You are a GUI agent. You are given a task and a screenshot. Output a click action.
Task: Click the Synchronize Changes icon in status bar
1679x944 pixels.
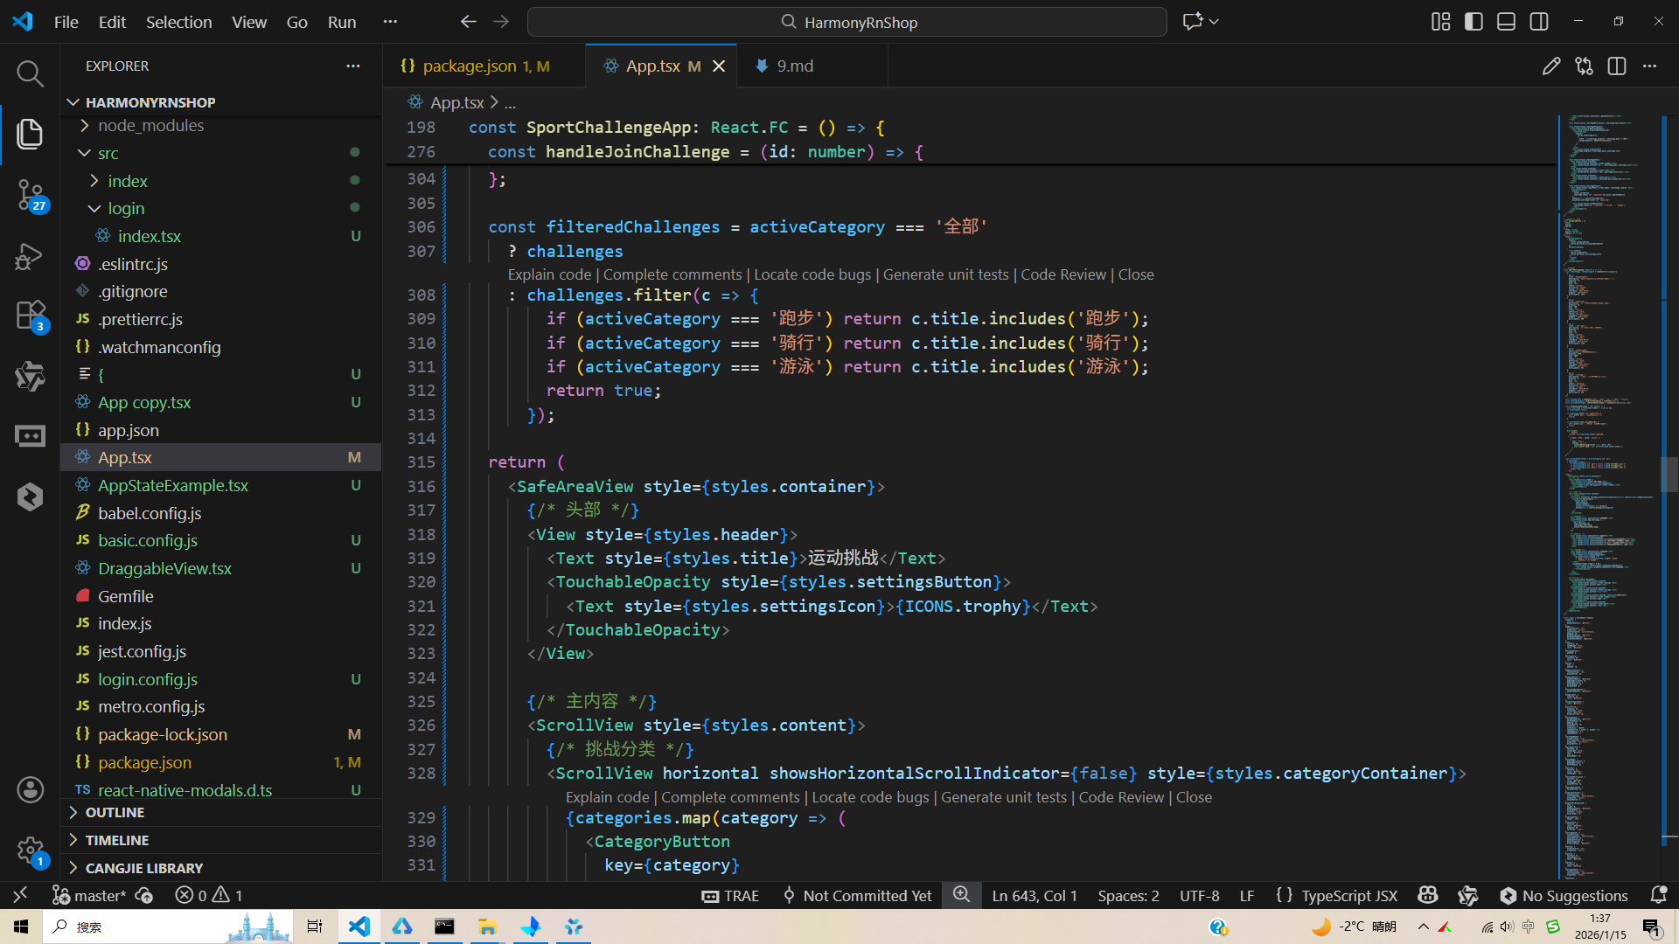(145, 895)
